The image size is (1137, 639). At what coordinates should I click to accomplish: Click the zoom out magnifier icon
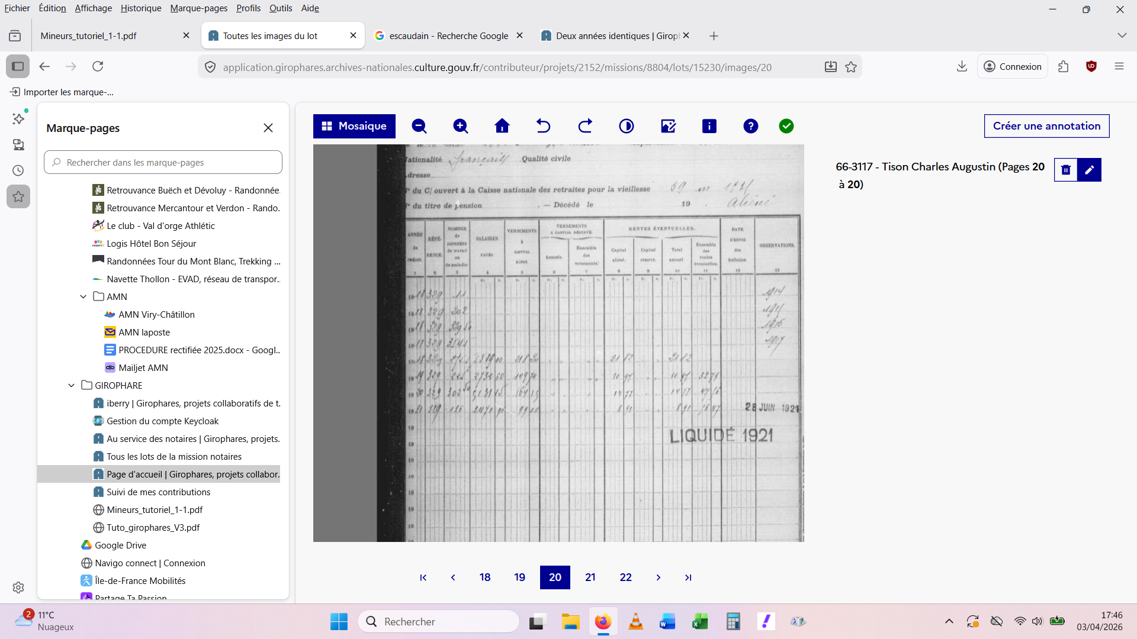(419, 126)
